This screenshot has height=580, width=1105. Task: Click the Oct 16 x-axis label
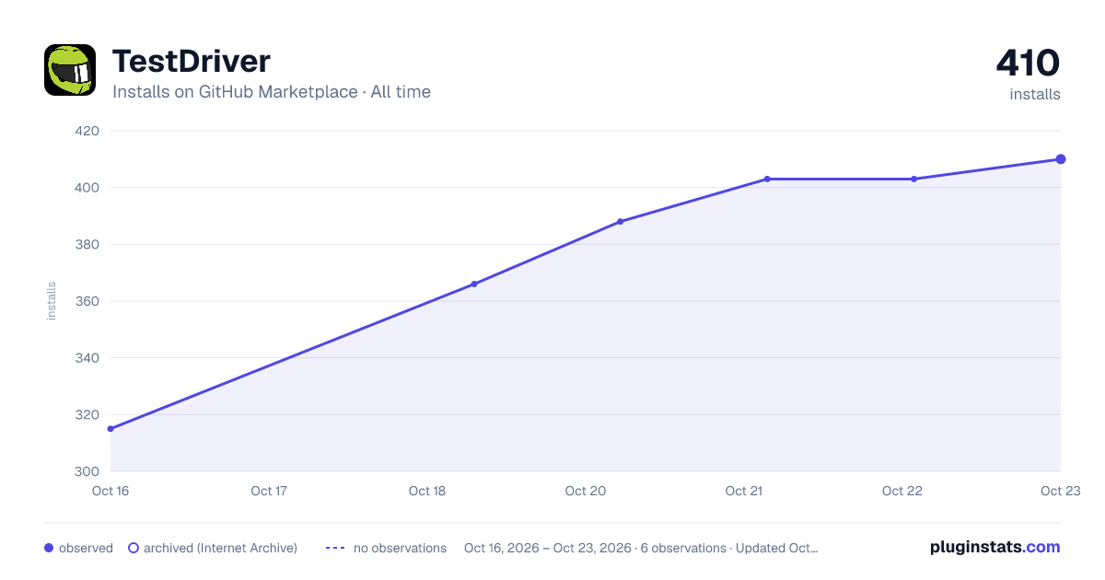click(110, 491)
